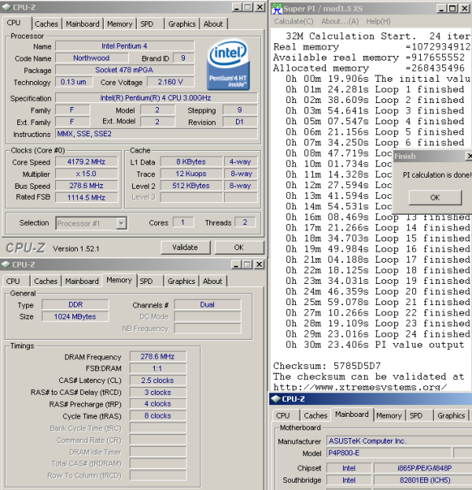Click the Core Voltage value 2.160 V
Viewport: 472px width, 490px height.
tap(171, 82)
